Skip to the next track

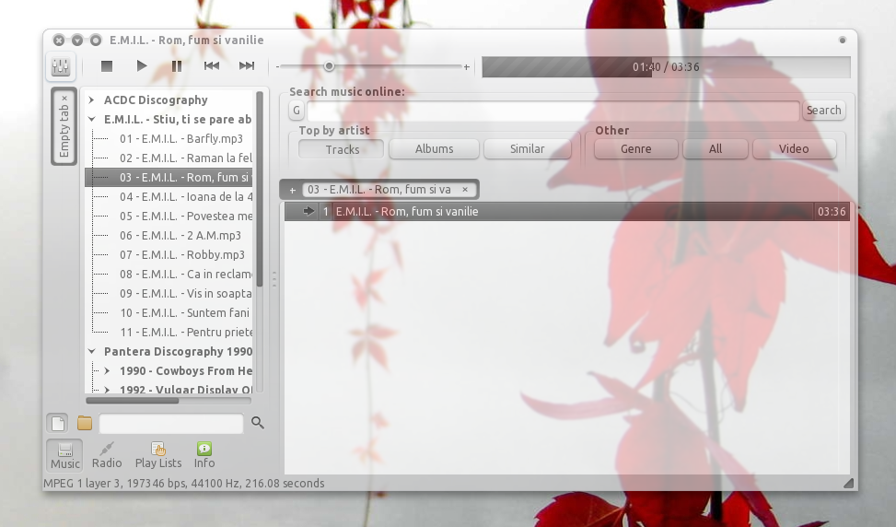click(x=246, y=66)
